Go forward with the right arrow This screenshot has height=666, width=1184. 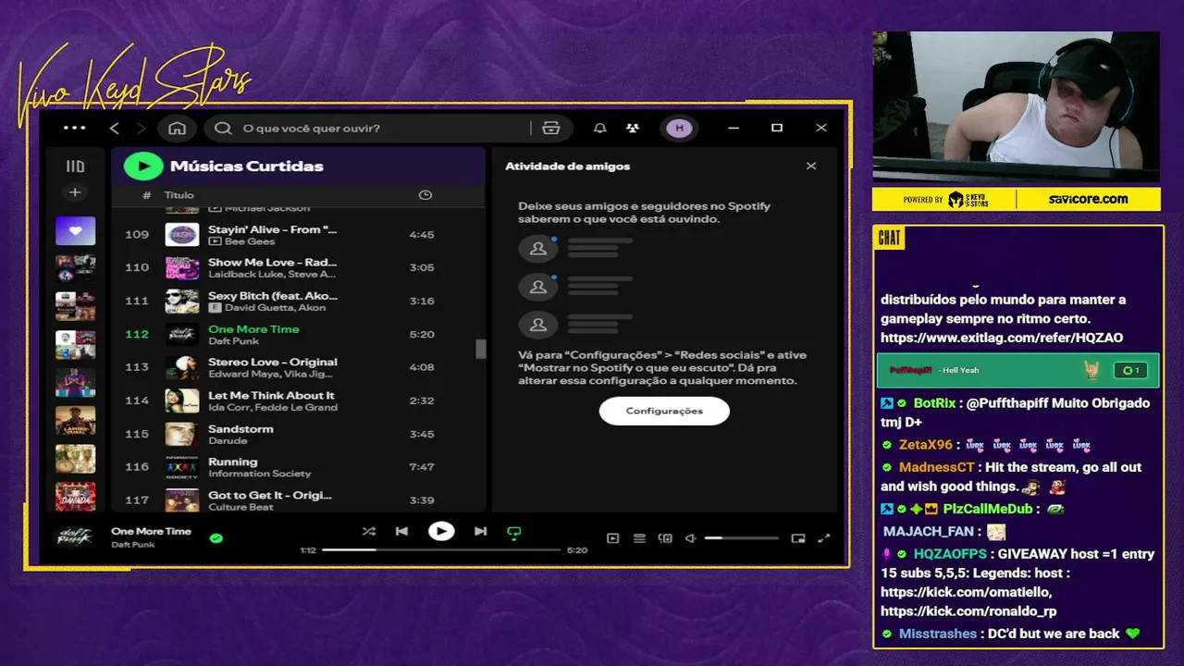click(x=142, y=128)
